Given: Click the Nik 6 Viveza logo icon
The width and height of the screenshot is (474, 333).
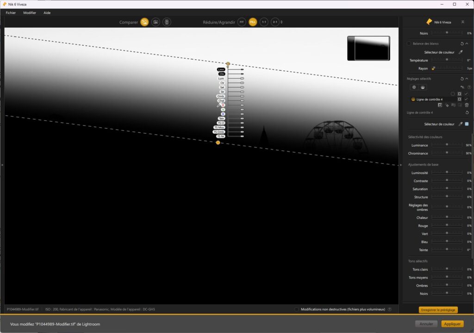Looking at the screenshot, I should tap(429, 22).
